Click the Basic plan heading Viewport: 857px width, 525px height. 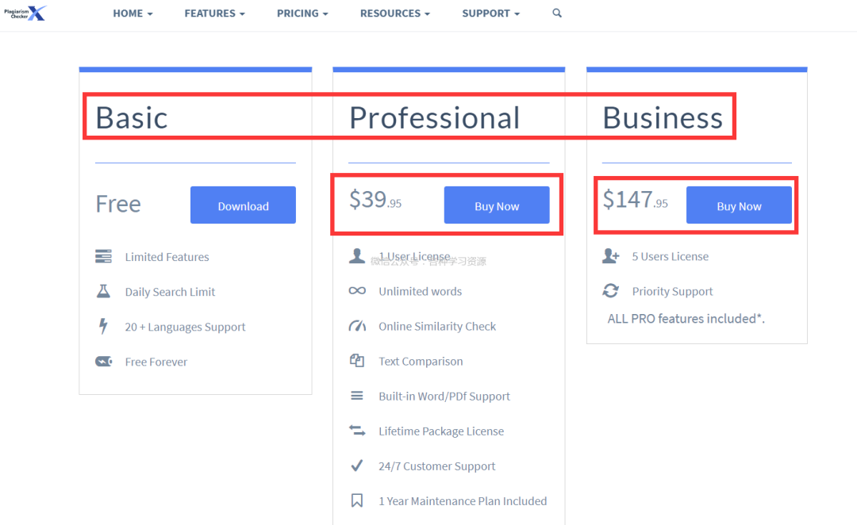tap(132, 117)
